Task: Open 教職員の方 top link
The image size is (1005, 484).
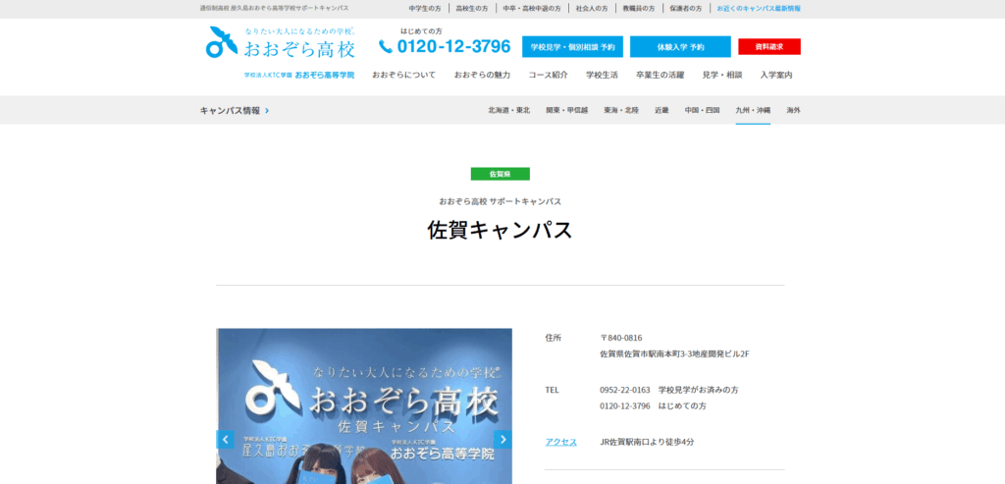Action: click(639, 9)
